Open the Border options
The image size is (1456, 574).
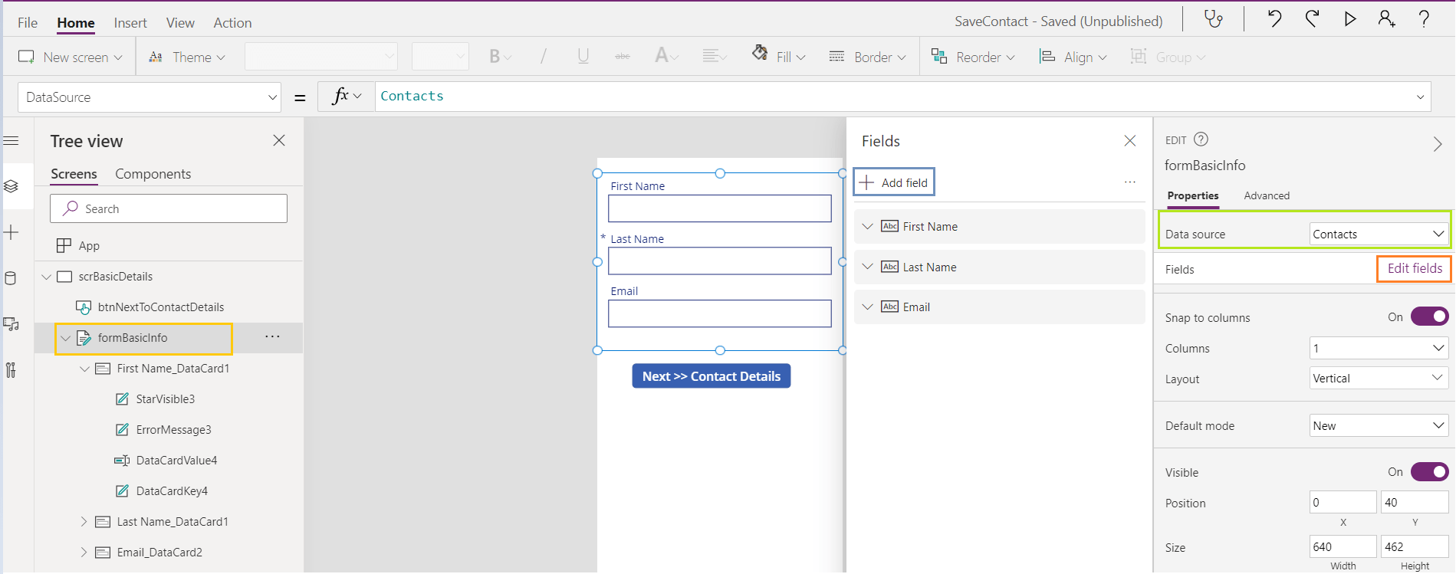(868, 57)
